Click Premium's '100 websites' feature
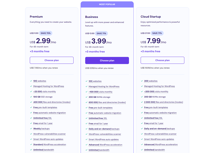 pyautogui.click(x=40, y=81)
